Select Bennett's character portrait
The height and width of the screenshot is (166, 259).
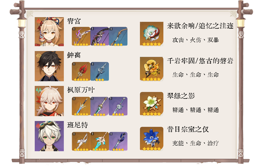click(x=49, y=136)
